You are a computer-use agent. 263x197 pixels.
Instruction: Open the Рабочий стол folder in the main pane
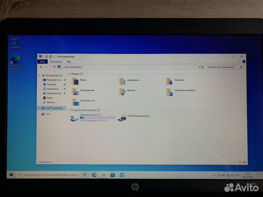pyautogui.click(x=83, y=102)
